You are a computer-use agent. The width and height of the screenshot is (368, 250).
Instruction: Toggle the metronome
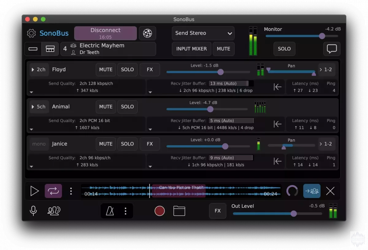click(110, 211)
